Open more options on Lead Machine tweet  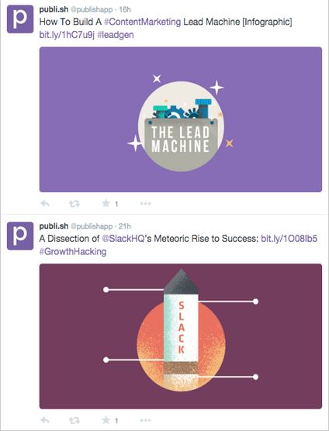146,204
